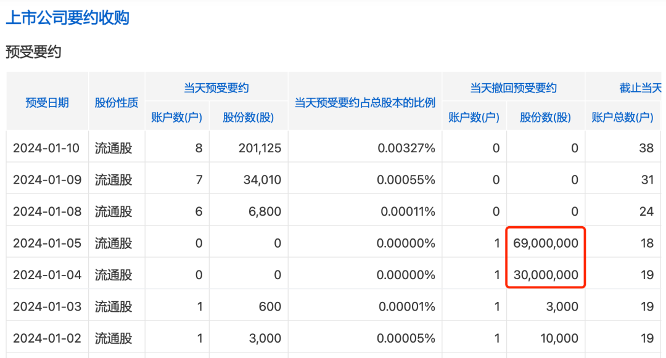Open the 上市公司要约收购 title link
The image size is (666, 358).
pos(68,18)
